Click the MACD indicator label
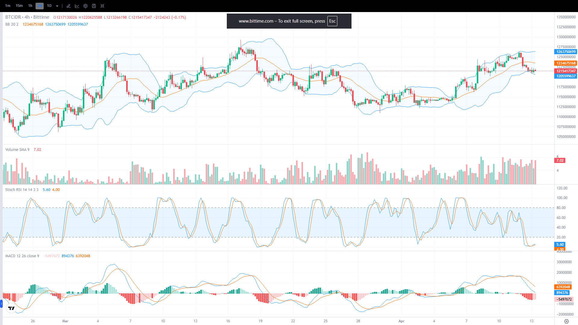This screenshot has width=578, height=325. point(22,256)
